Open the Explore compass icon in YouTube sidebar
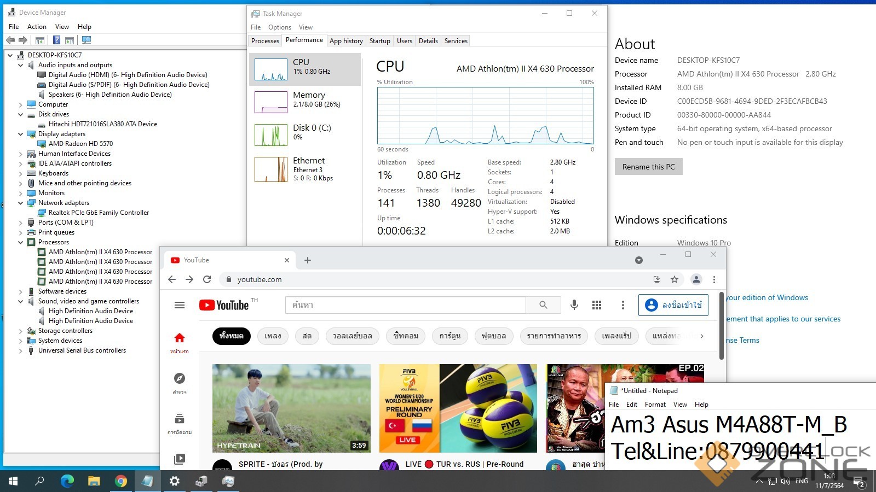 coord(180,379)
